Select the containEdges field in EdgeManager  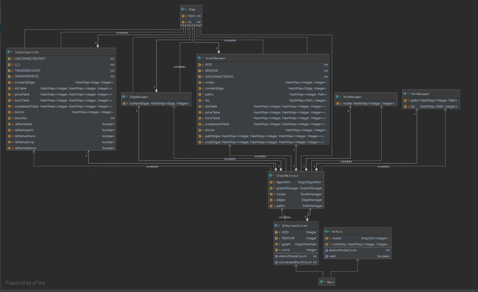click(139, 103)
